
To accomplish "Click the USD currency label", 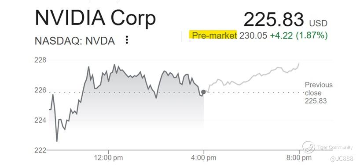I will pos(318,23).
